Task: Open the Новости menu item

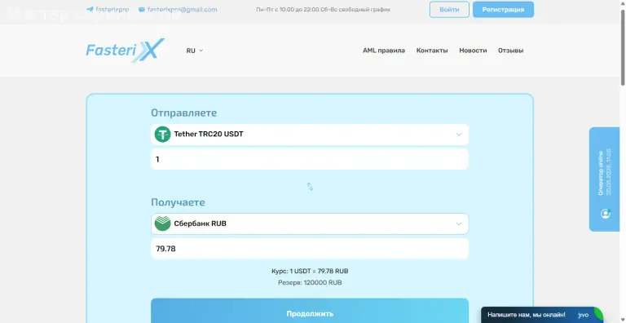Action: pos(473,51)
